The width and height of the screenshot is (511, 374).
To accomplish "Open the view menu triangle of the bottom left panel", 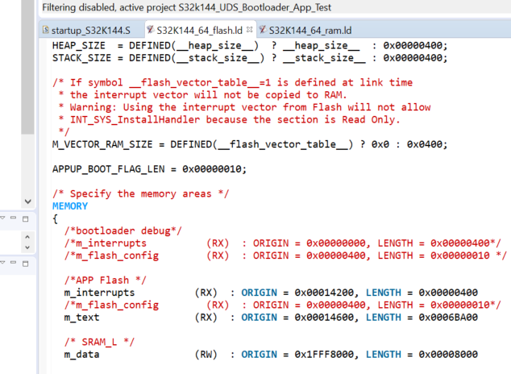I will (x=2, y=262).
